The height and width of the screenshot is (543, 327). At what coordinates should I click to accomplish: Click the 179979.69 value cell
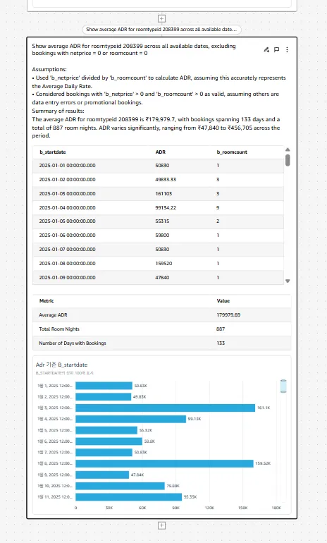[228, 315]
